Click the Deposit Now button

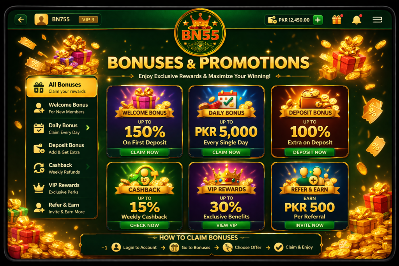310,152
